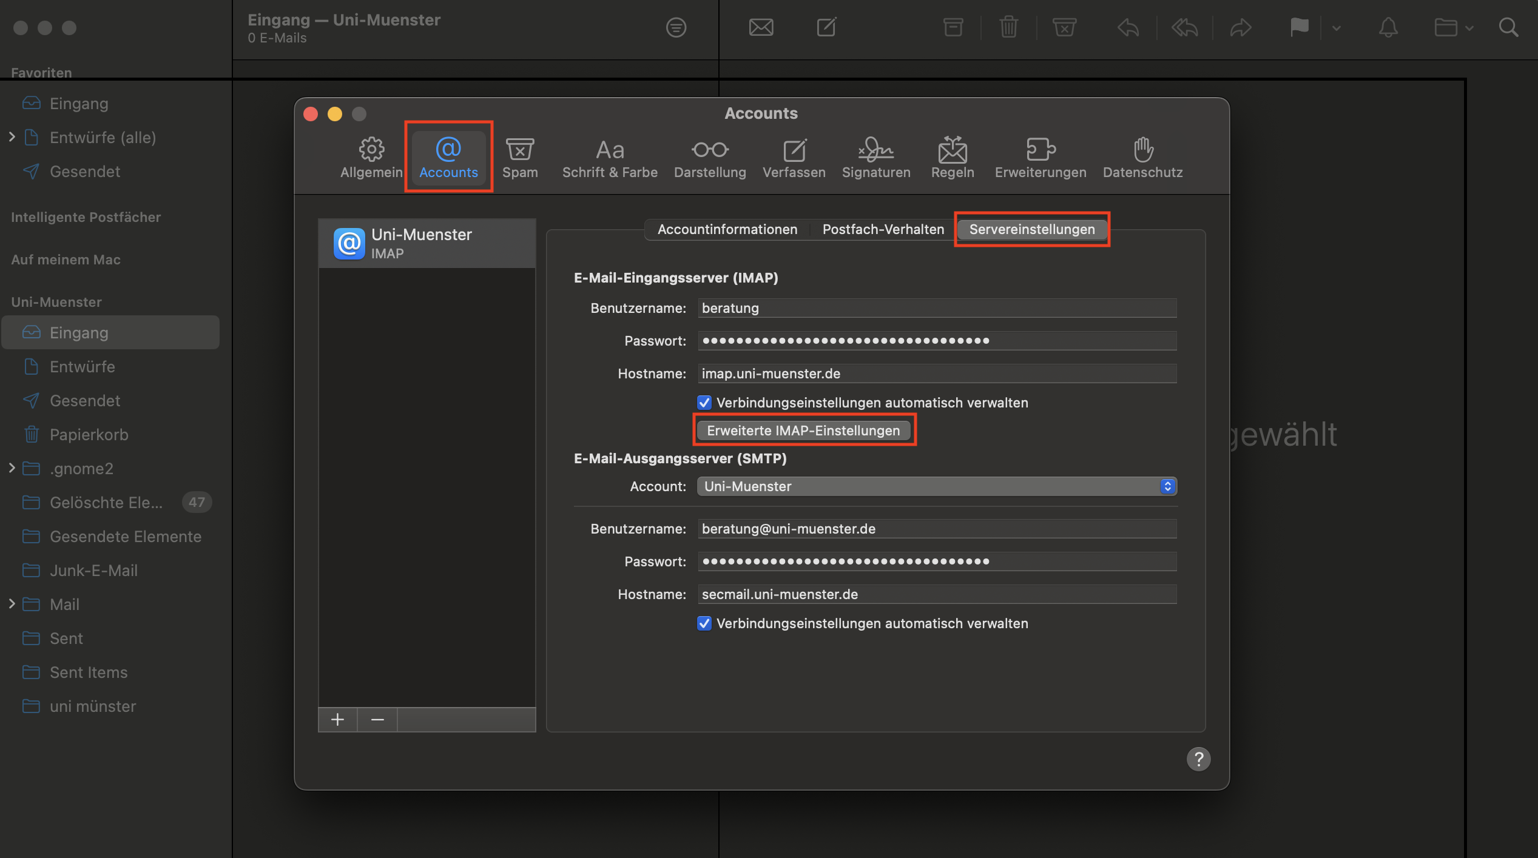Expand Entwürfe (alle) in Favoriten
The image size is (1538, 858).
click(12, 137)
